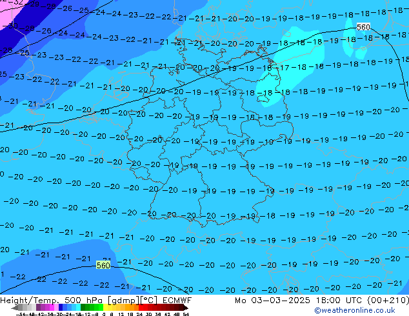409x316 pixels.
Task: Click the '[gdmp]' unit label in title
Action: coord(123,301)
